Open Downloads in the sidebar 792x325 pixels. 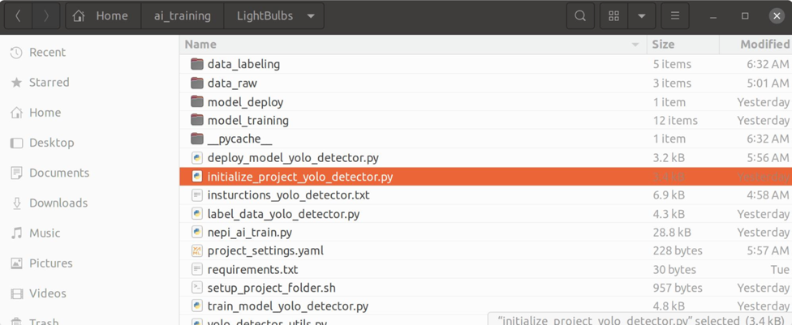58,203
